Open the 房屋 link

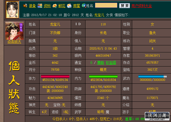click(x=76, y=6)
